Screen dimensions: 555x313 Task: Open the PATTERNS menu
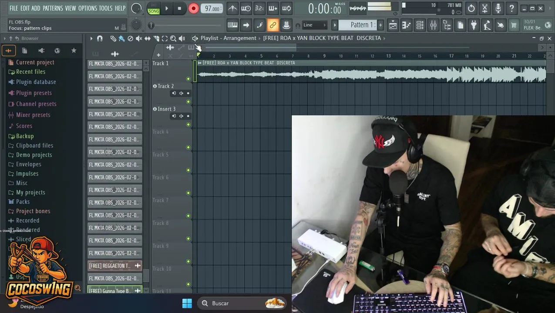tap(53, 8)
